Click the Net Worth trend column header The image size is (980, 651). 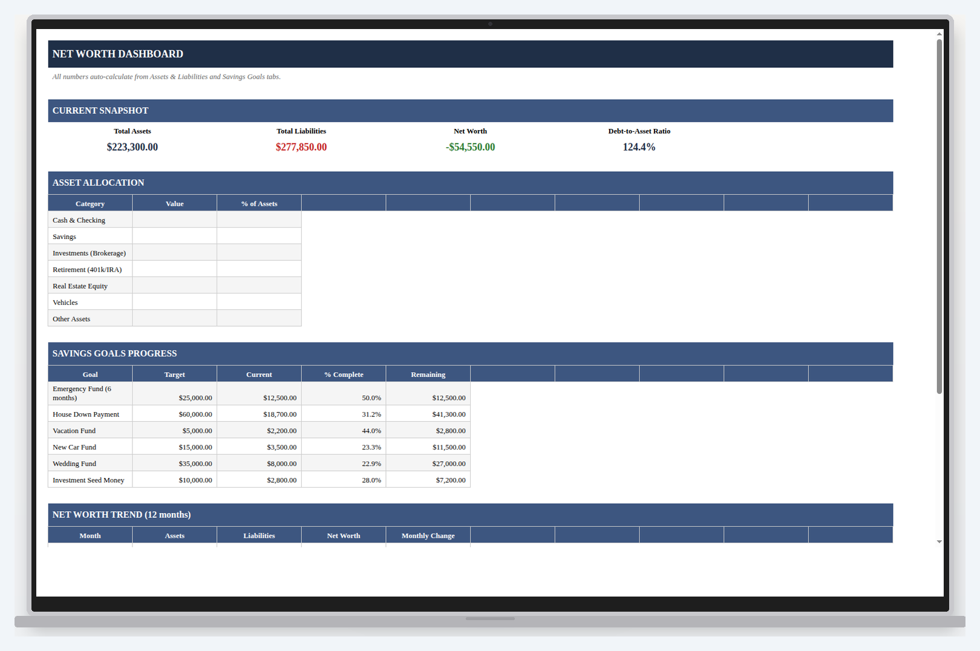(344, 535)
